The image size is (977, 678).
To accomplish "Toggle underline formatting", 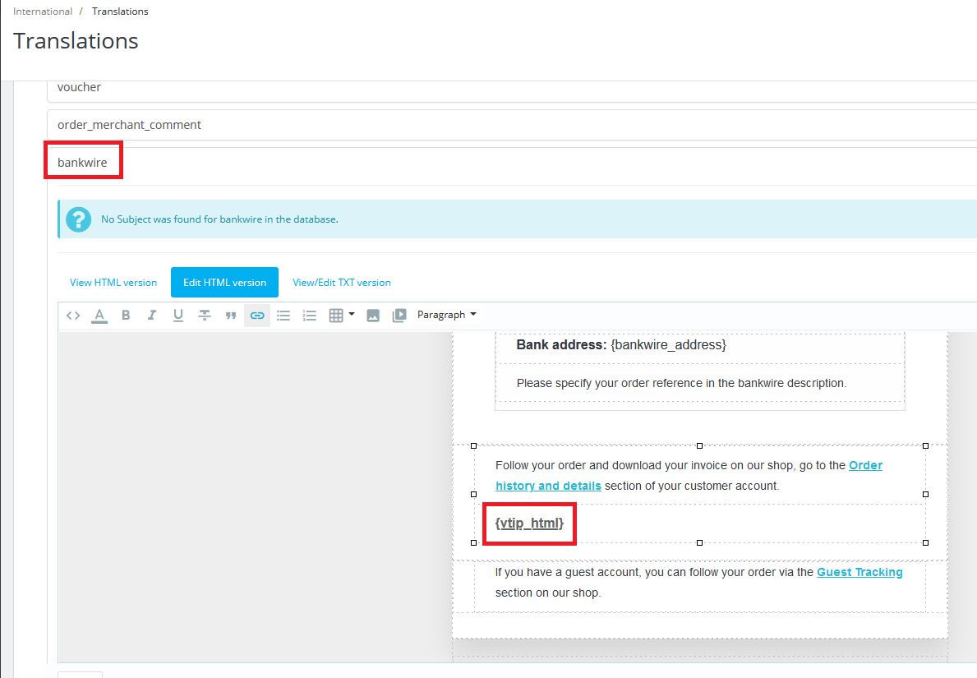I will 178,316.
